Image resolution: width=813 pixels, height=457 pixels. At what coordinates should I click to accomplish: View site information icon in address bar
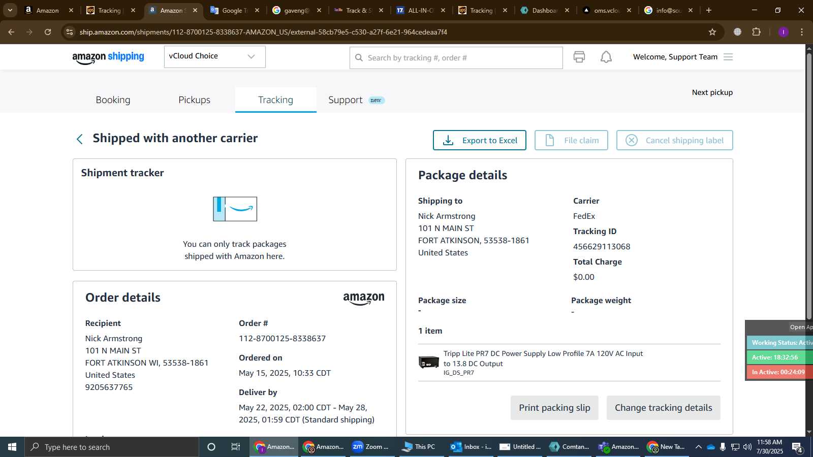pyautogui.click(x=70, y=32)
